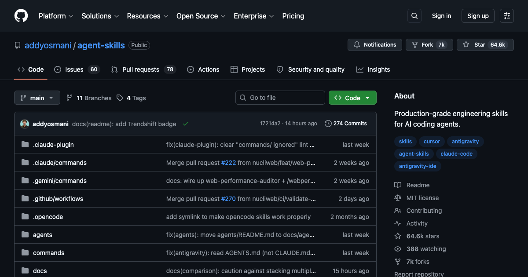Expand the Resources menu

click(147, 16)
